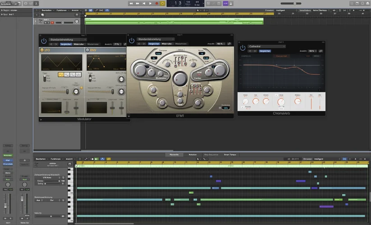The height and width of the screenshot is (225, 371).
Task: Bypass the ChromaVerb plugin with its power button
Action: click(x=243, y=48)
